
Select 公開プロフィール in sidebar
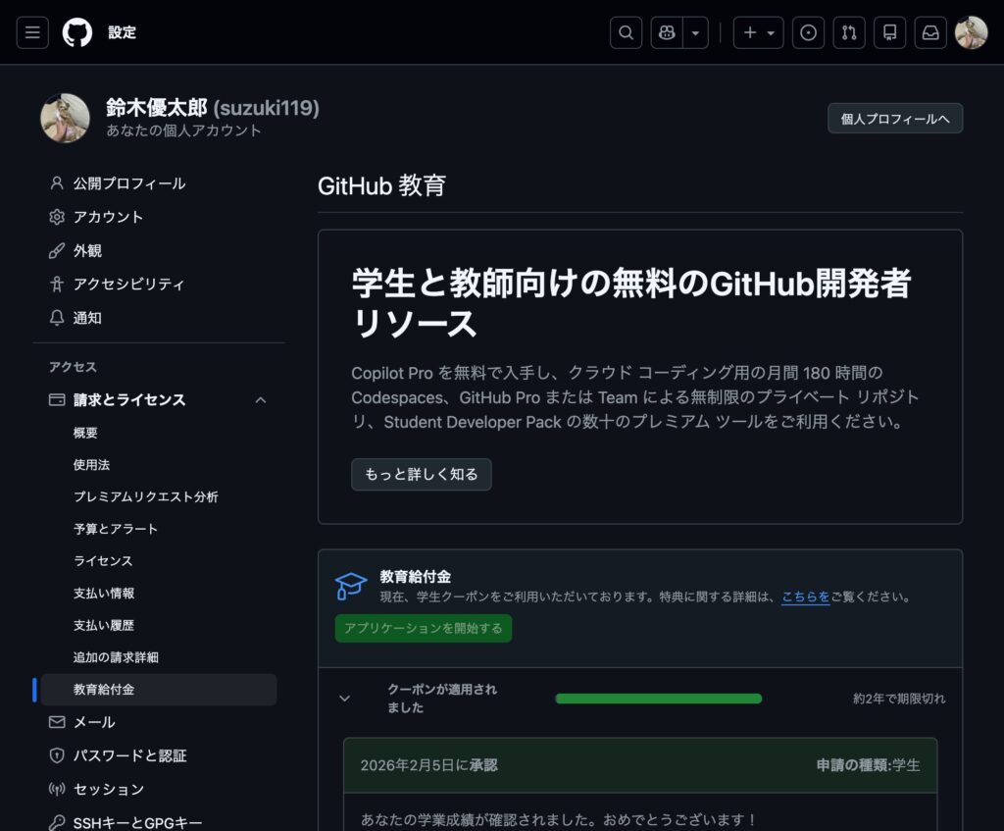coord(129,183)
